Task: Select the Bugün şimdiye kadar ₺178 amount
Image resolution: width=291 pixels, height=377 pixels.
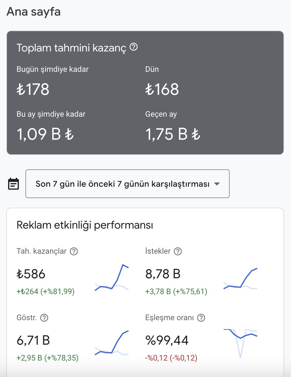Action: (x=33, y=89)
